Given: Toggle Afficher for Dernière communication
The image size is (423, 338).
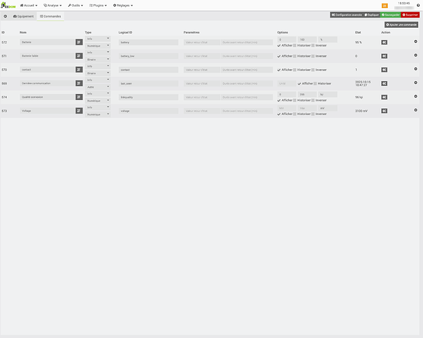Looking at the screenshot, I should pyautogui.click(x=299, y=84).
